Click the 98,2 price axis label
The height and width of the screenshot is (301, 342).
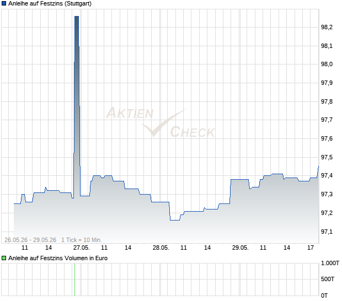tap(327, 27)
